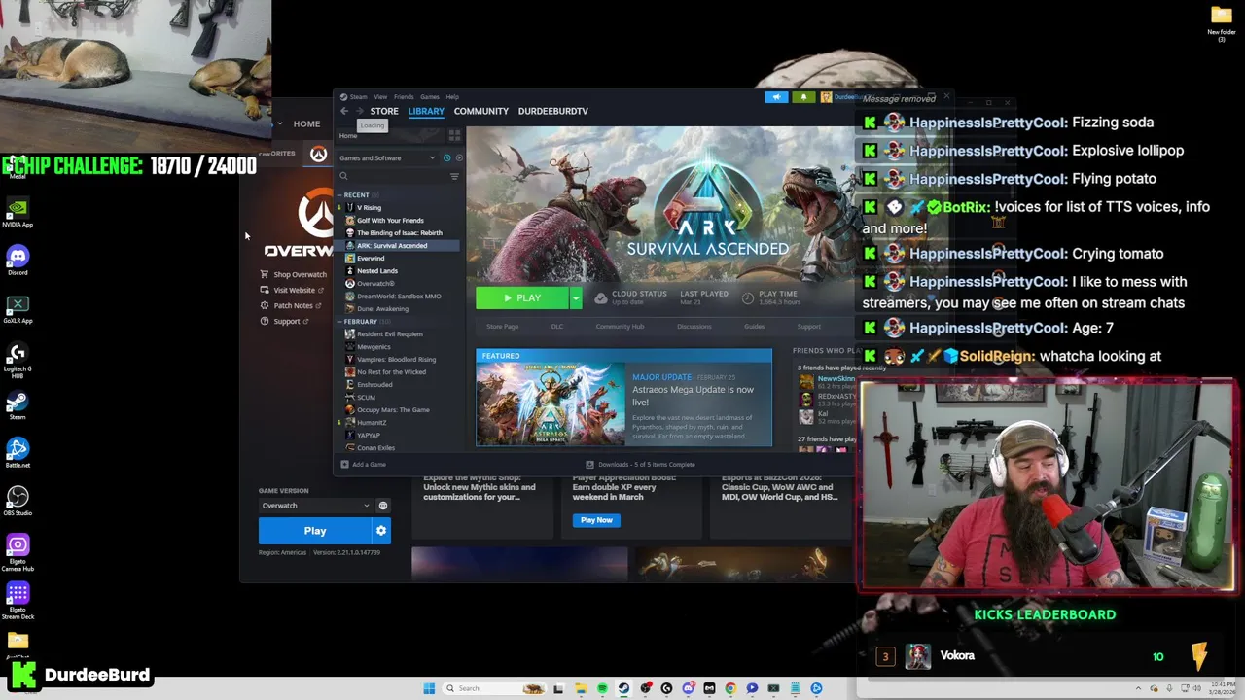The image size is (1245, 700).
Task: Open Steam notifications bell icon
Action: coord(803,97)
